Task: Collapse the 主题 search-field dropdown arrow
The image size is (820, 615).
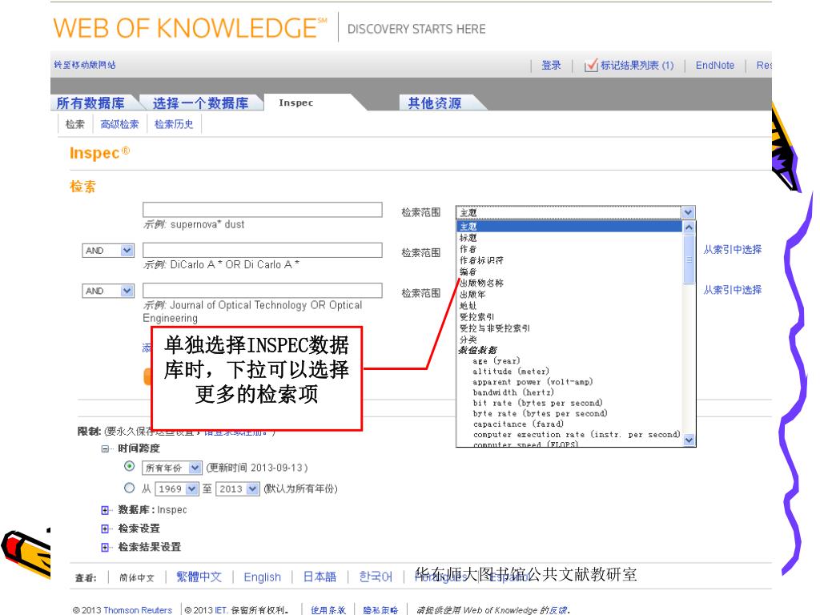Action: [x=688, y=212]
